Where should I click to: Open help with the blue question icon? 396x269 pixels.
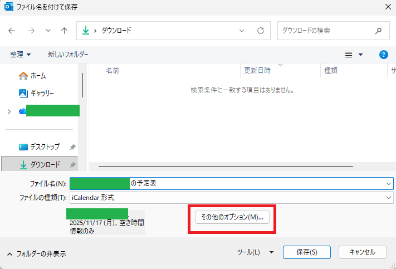[384, 55]
